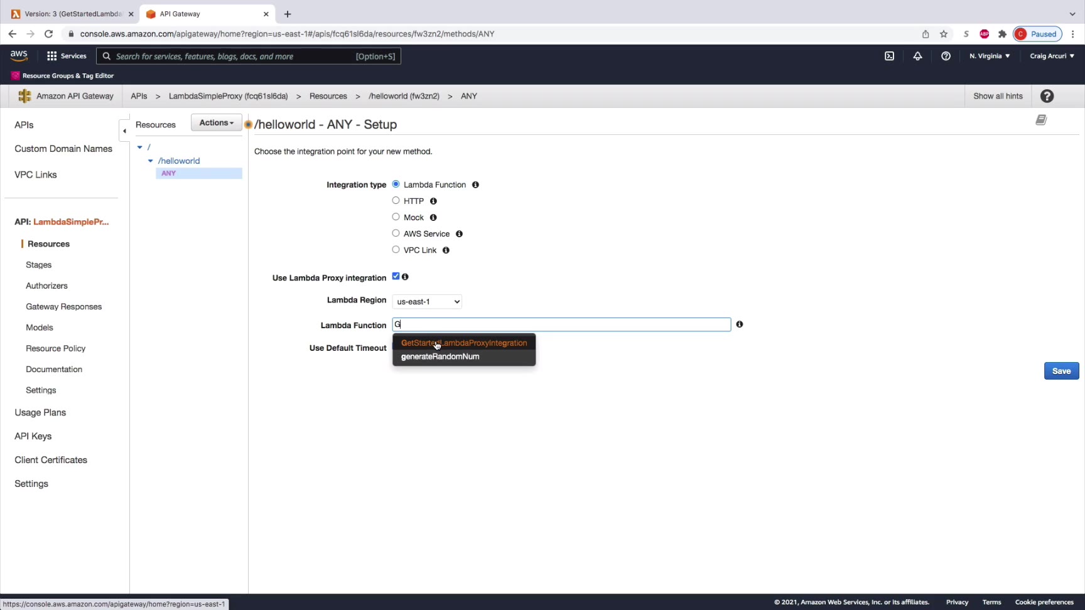Open the AWS CloudShell icon
The image size is (1085, 610).
889,56
